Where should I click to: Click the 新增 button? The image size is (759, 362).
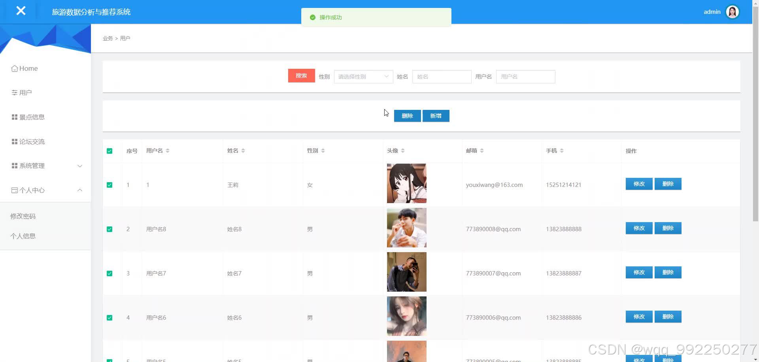pyautogui.click(x=436, y=116)
